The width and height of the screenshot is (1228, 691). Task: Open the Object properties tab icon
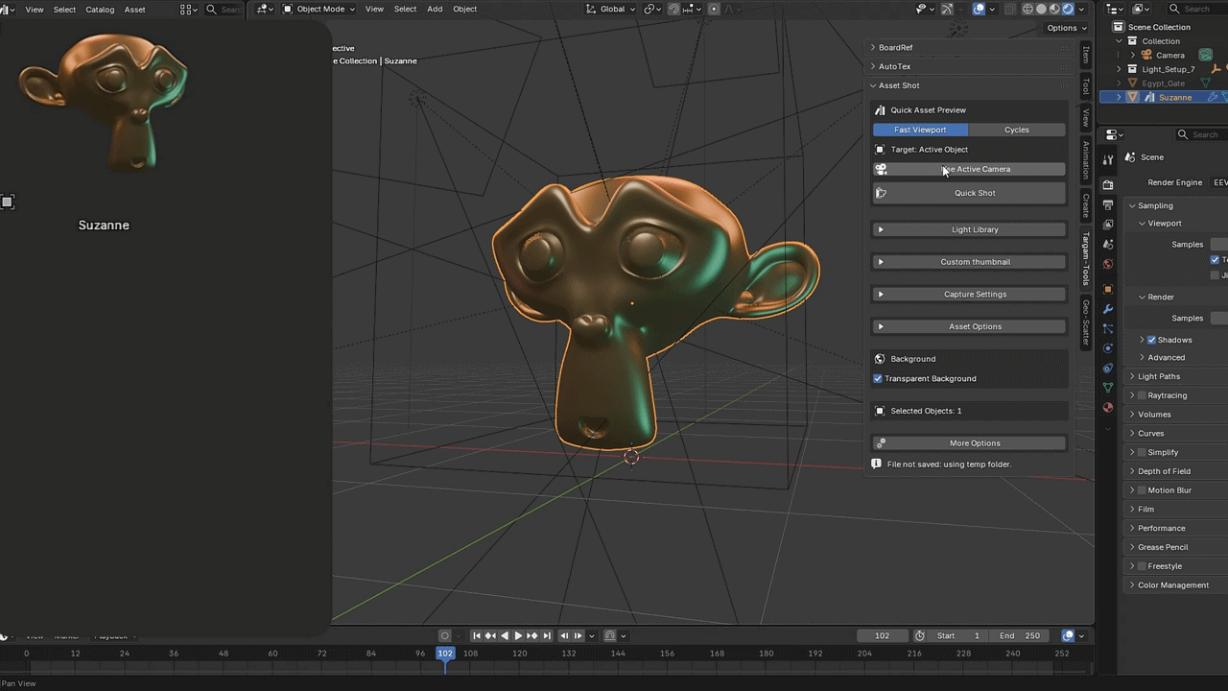pyautogui.click(x=1108, y=289)
